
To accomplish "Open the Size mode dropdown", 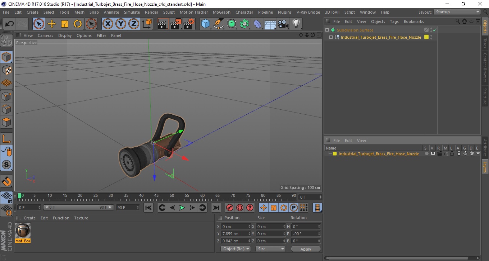I will [270, 249].
